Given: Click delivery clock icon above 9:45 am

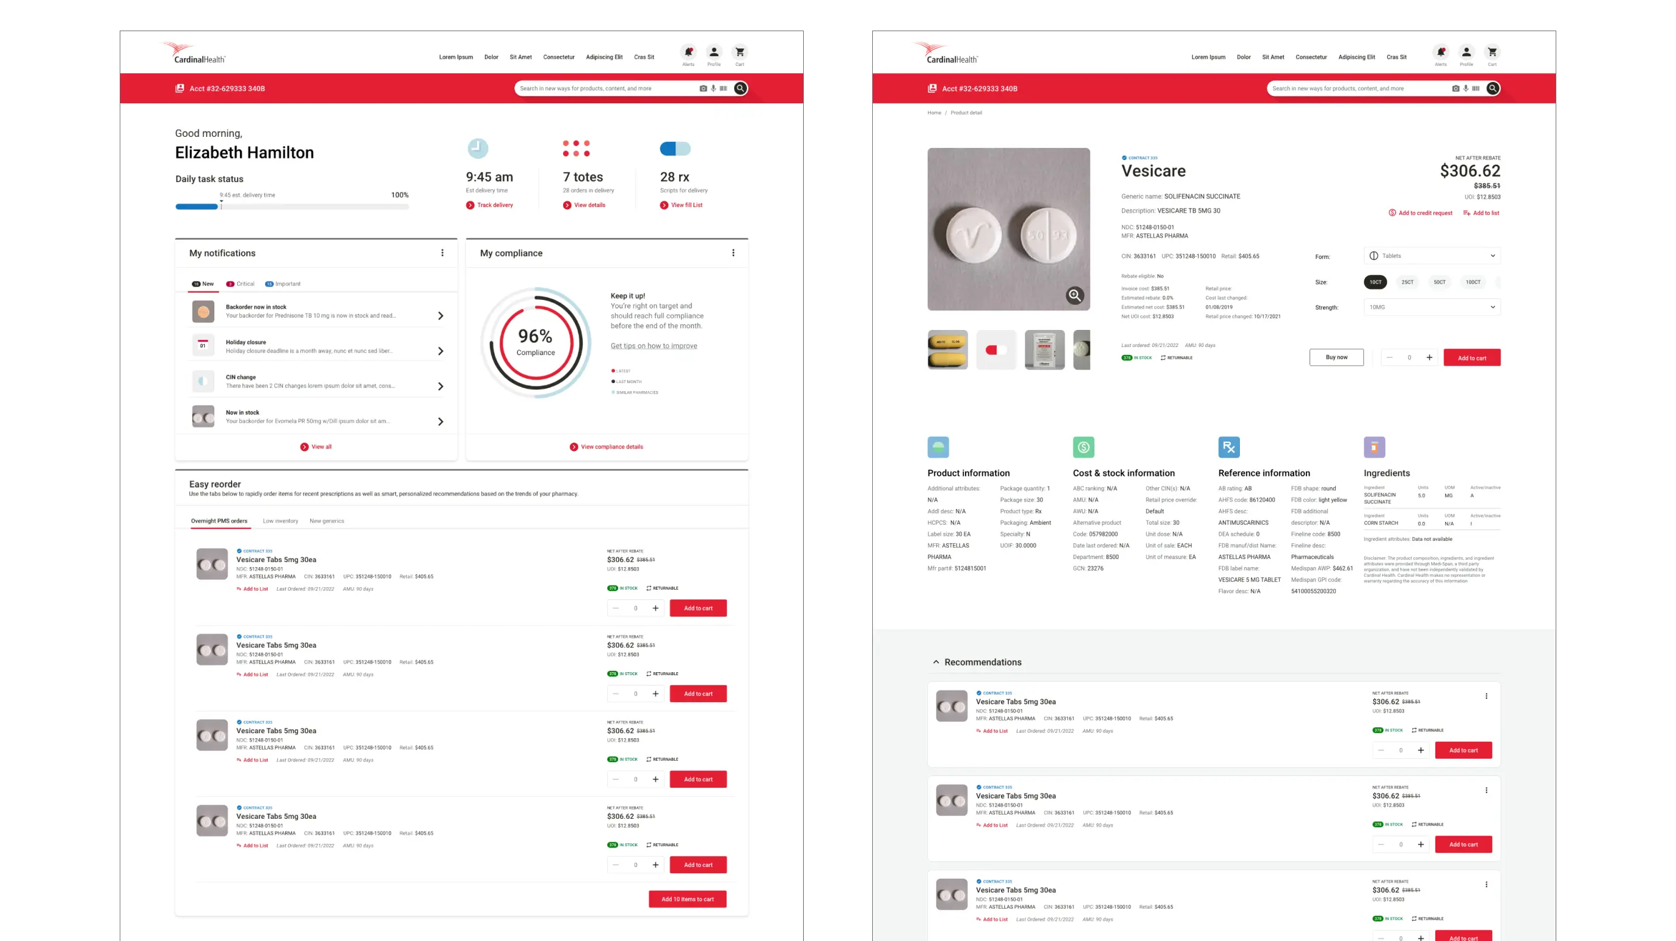Looking at the screenshot, I should pyautogui.click(x=478, y=148).
